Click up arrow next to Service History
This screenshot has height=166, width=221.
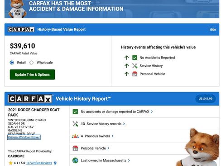(127, 66)
